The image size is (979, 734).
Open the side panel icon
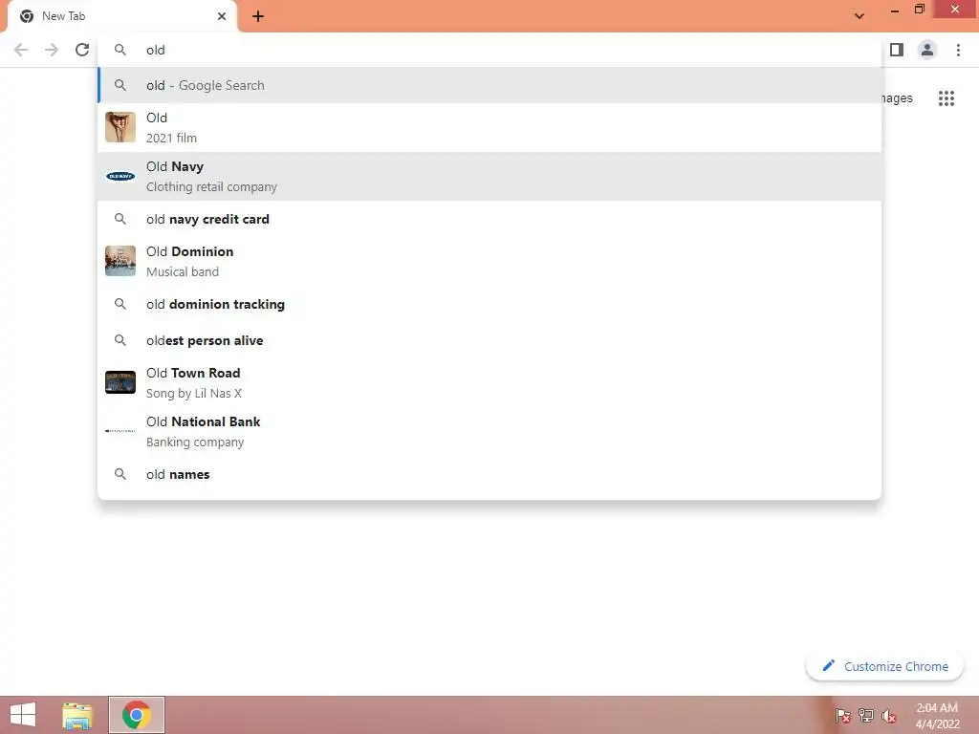pyautogui.click(x=897, y=50)
